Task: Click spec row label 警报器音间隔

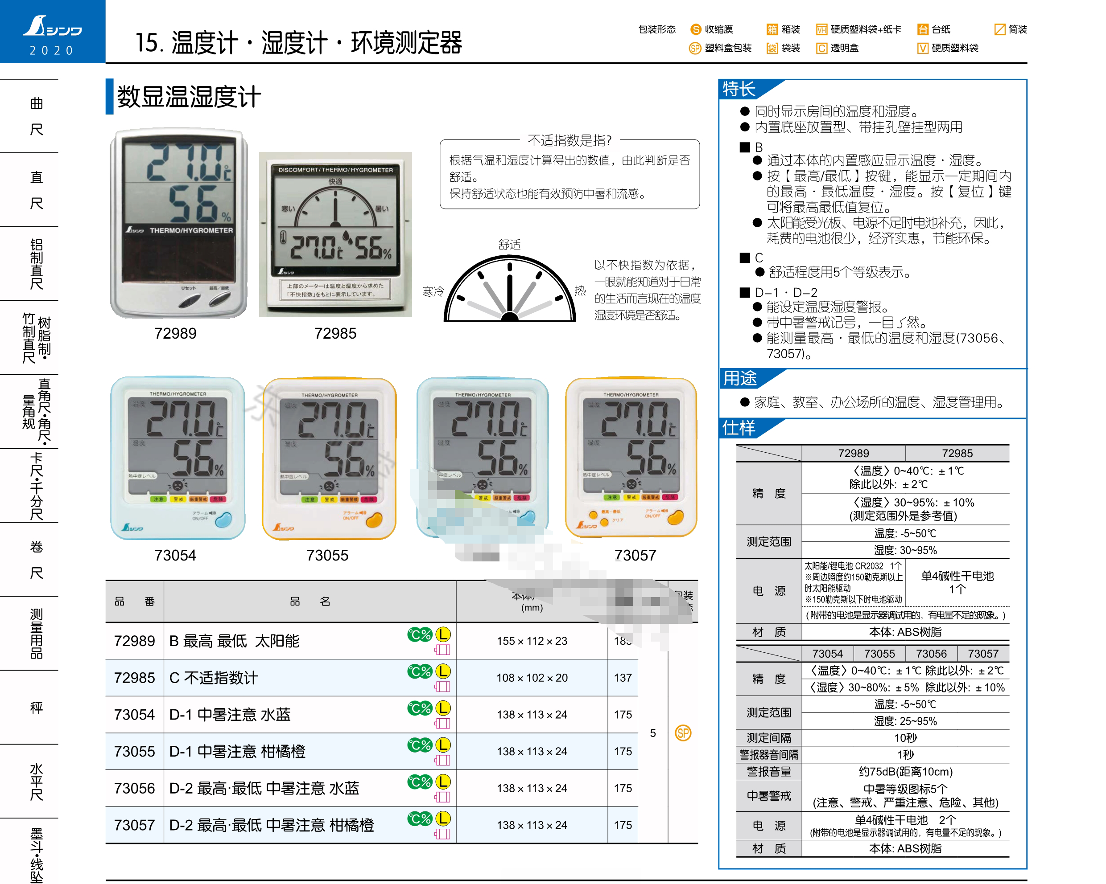Action: [x=768, y=754]
